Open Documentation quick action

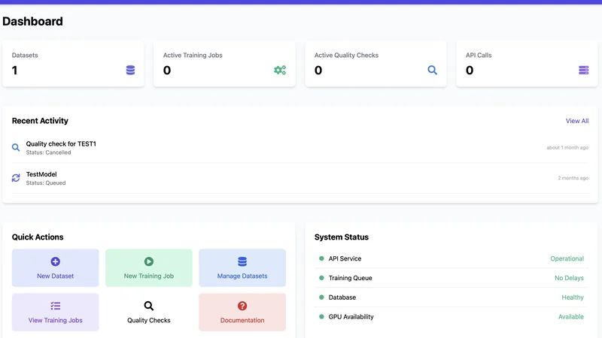[x=242, y=312]
